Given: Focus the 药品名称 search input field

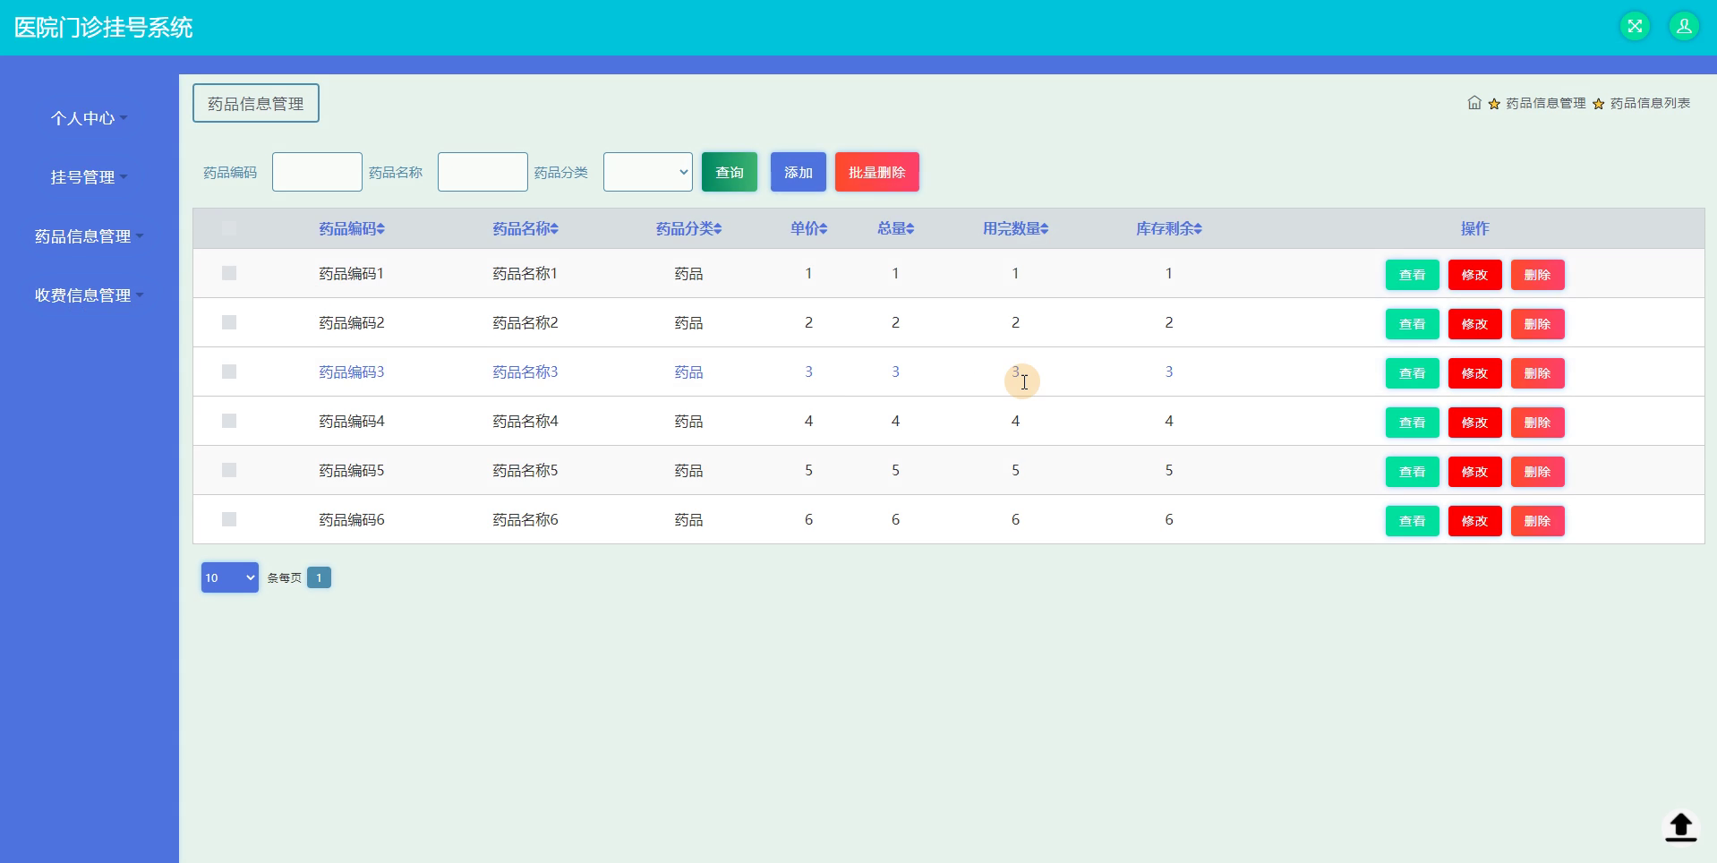Looking at the screenshot, I should (x=483, y=172).
